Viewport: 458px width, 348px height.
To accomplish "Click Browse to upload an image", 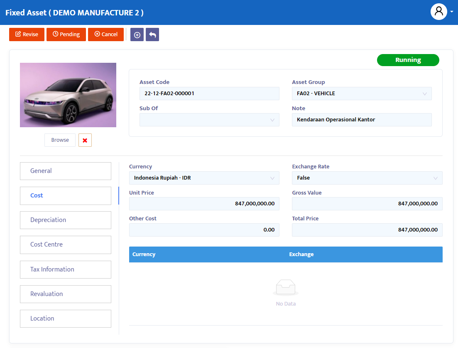I will click(x=60, y=140).
